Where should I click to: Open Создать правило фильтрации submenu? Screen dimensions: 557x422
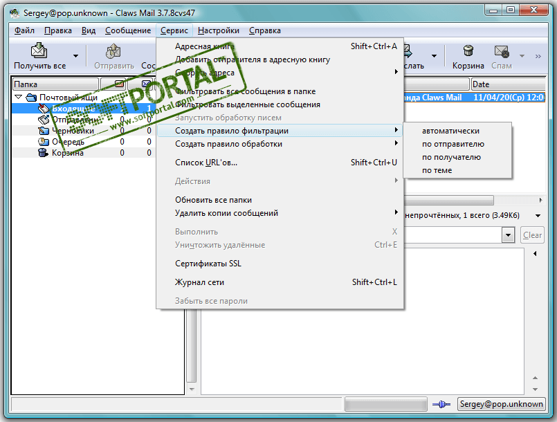(280, 131)
